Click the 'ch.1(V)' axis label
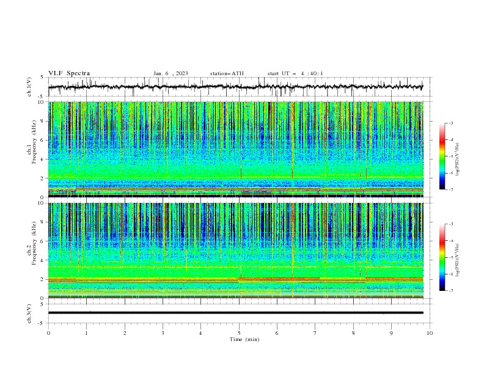 29,87
